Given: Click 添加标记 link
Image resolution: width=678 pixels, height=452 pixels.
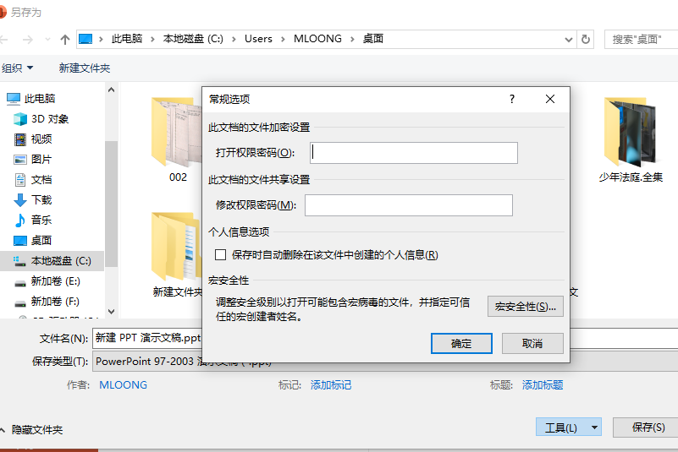Looking at the screenshot, I should point(331,384).
